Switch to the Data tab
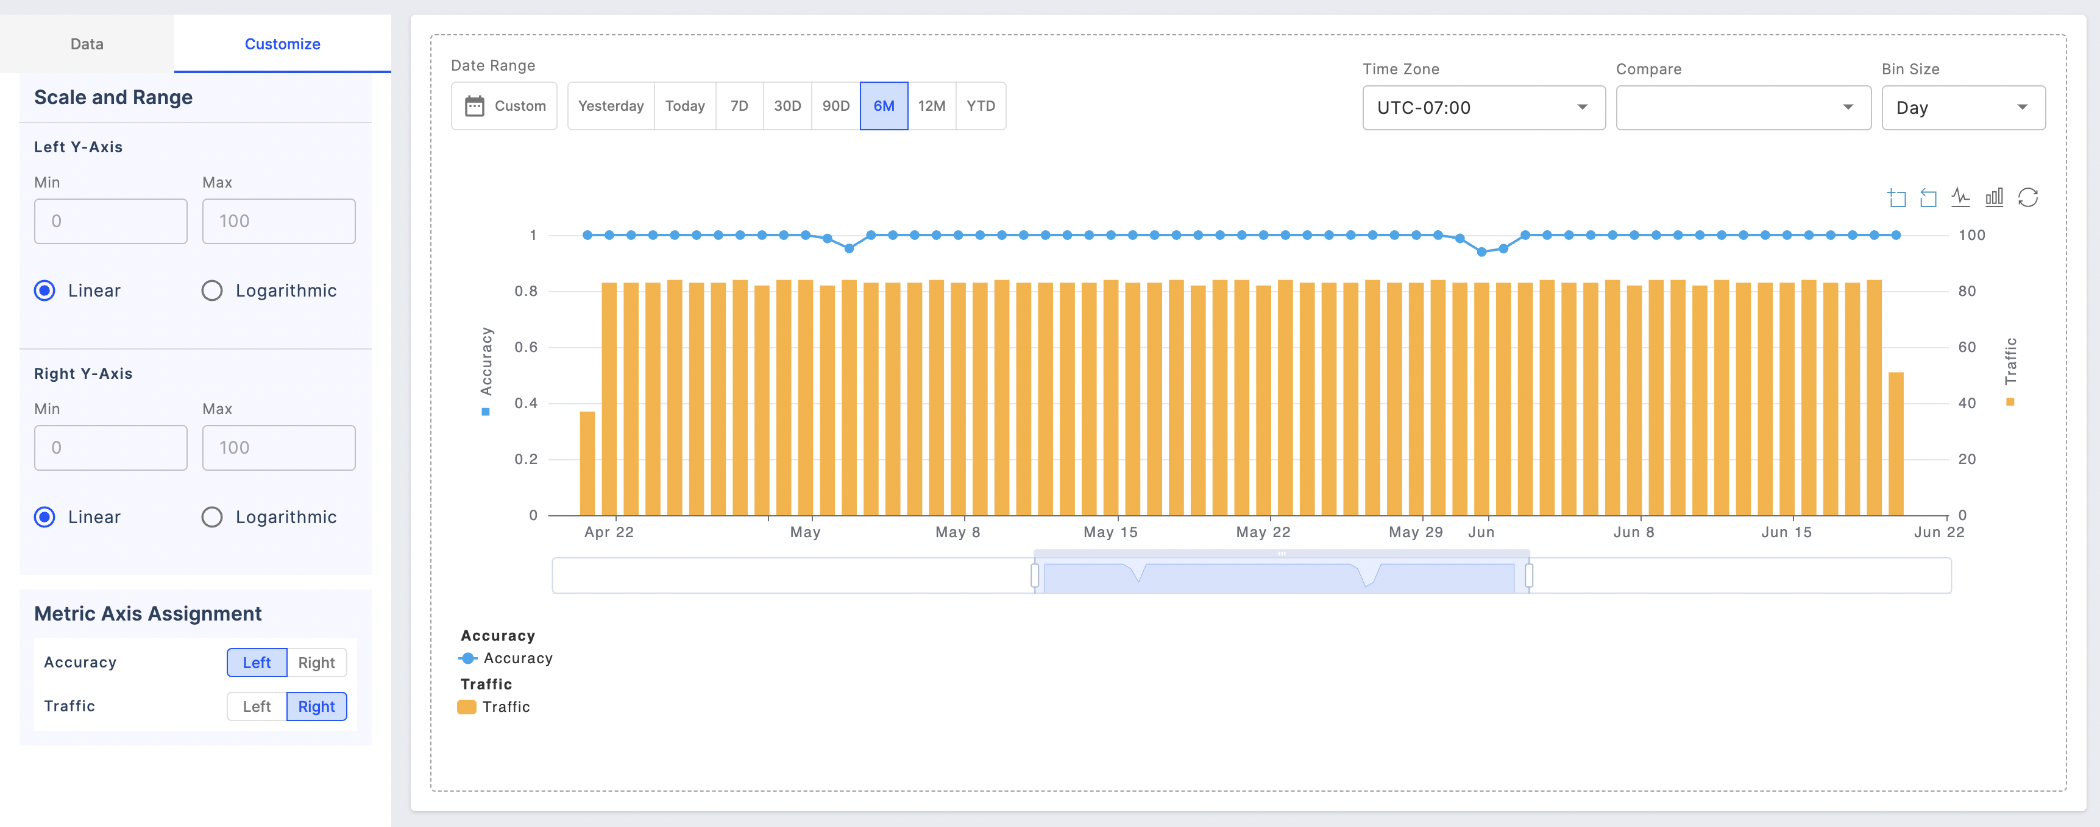Viewport: 2100px width, 827px height. [87, 44]
